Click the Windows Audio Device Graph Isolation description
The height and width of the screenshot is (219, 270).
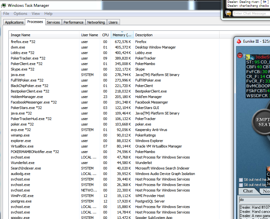pos(165,174)
